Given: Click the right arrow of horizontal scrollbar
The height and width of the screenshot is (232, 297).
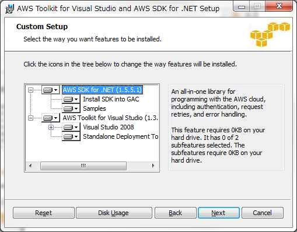Looking at the screenshot, I should 153,166.
